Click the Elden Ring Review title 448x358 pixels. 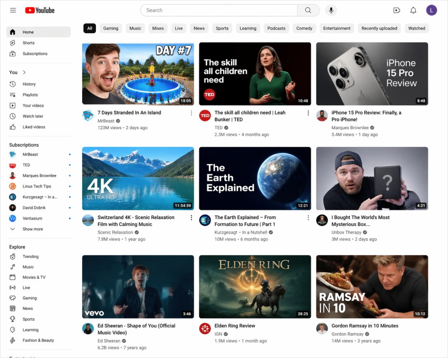tap(235, 326)
